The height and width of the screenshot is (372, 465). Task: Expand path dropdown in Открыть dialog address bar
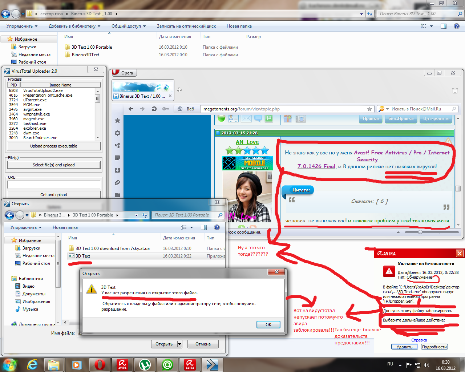pos(136,215)
